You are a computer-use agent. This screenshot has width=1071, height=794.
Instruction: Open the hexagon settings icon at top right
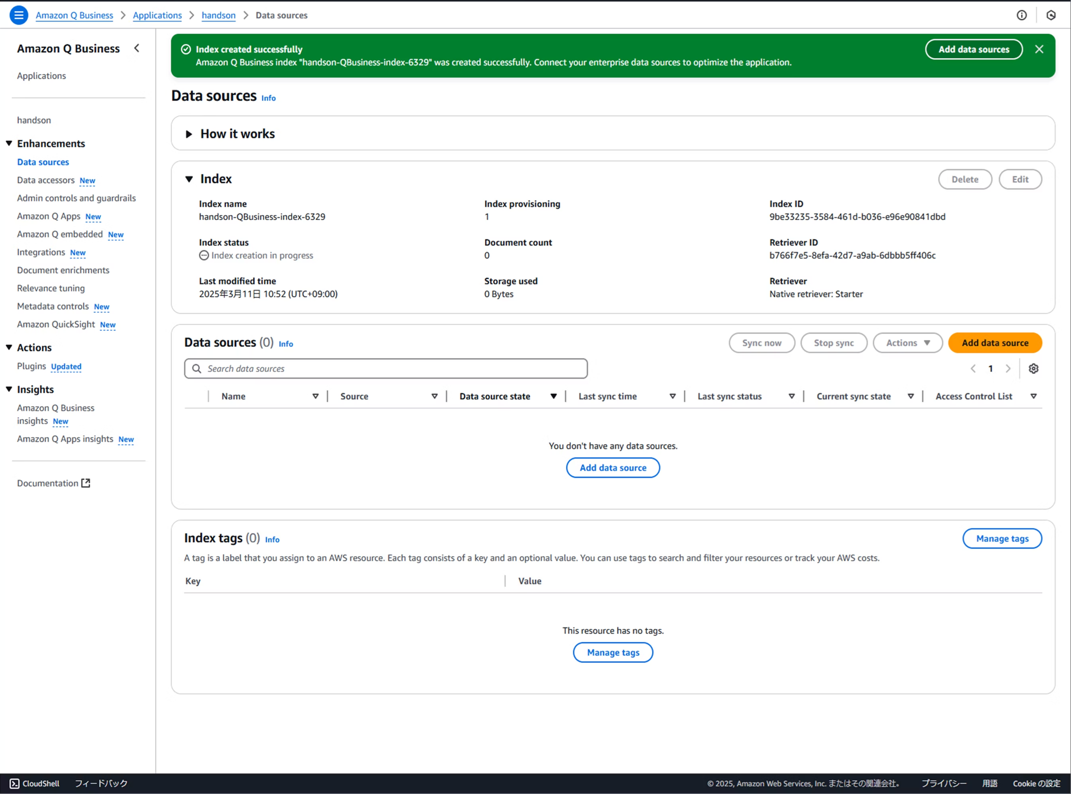(x=1051, y=15)
